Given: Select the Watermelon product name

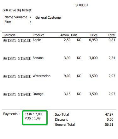Looking at the screenshot, I should 42,76.
